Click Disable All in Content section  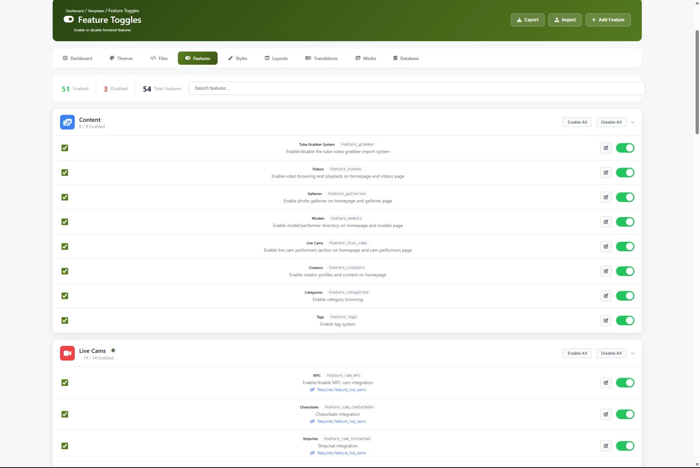coord(611,122)
